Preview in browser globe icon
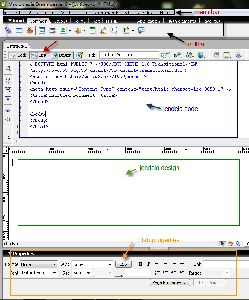This screenshot has width=249, height=300. pyautogui.click(x=201, y=55)
